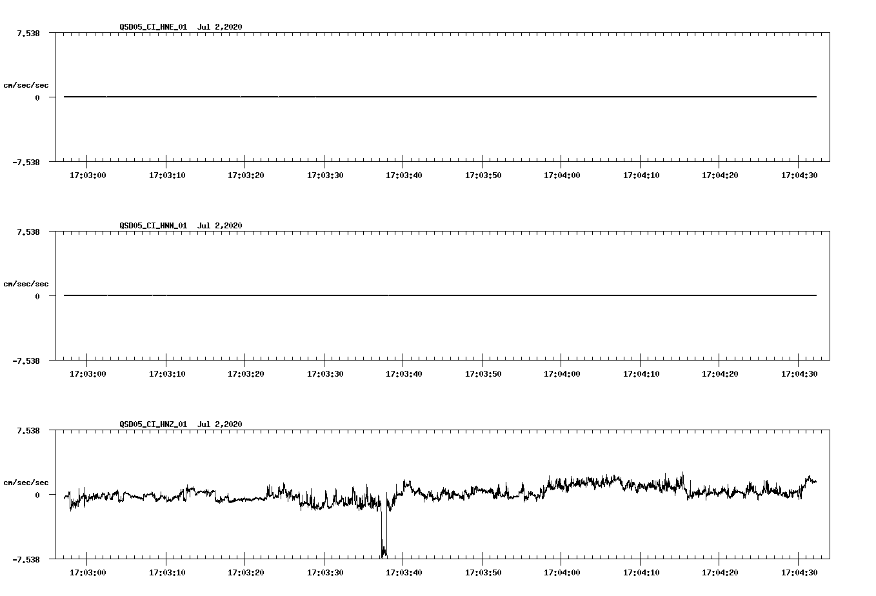Click the cm/sec/sec unit label of HNN plot

26,284
